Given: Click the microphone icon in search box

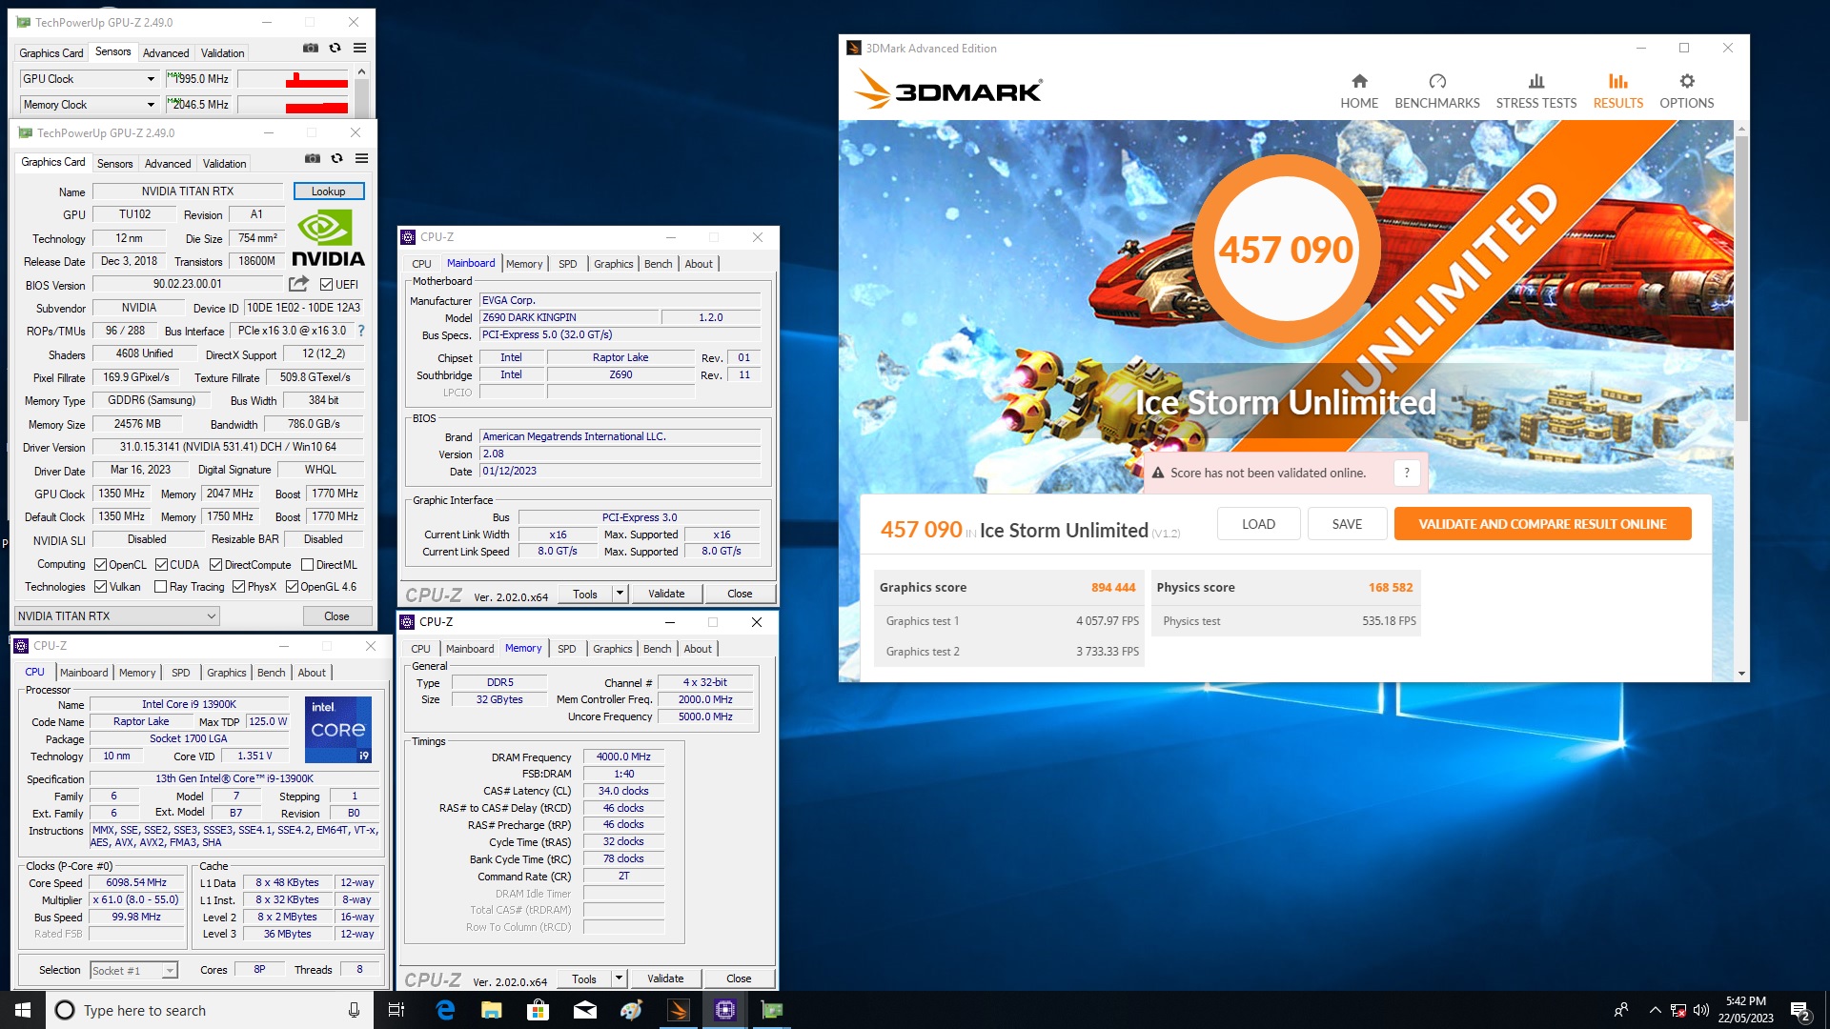Looking at the screenshot, I should (x=354, y=1010).
